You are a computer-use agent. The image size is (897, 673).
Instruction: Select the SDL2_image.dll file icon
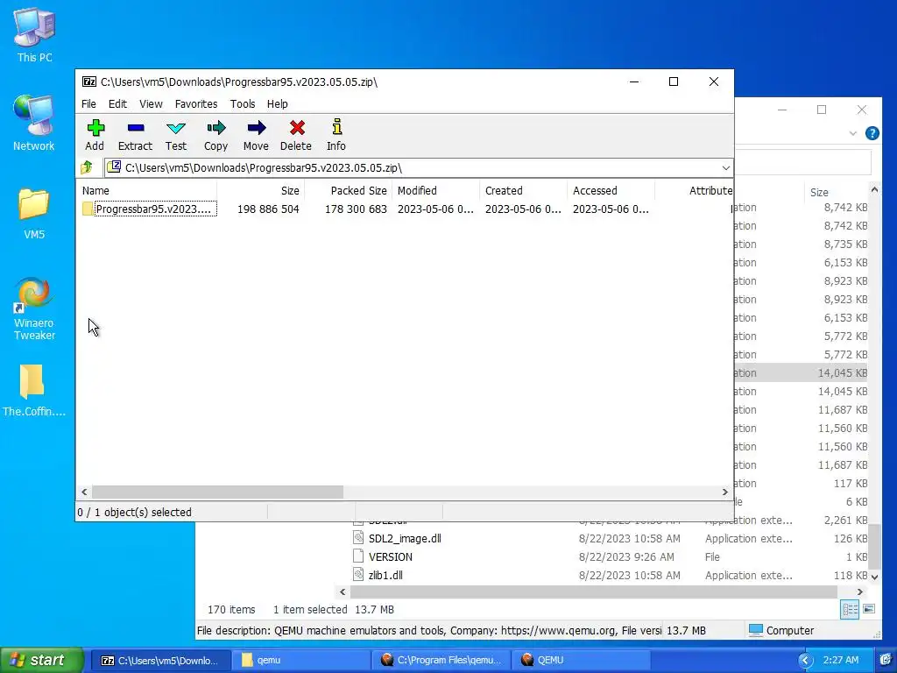coord(358,538)
